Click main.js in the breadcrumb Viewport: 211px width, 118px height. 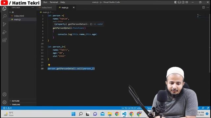[46, 12]
